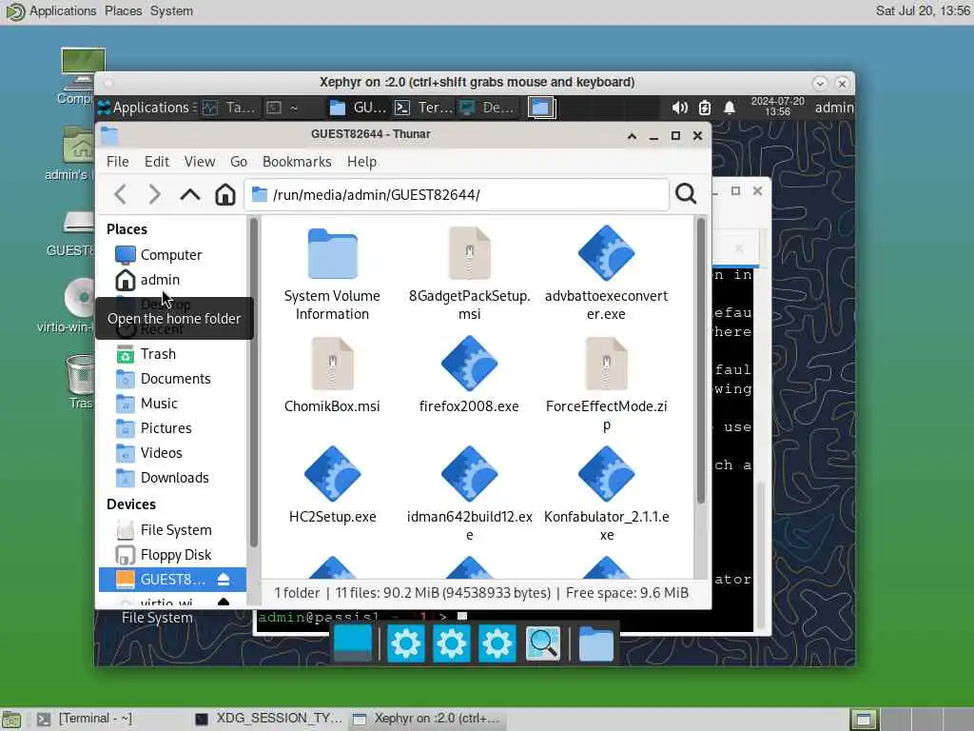The image size is (974, 731).
Task: Open the Help menu in Thunar
Action: click(x=361, y=162)
